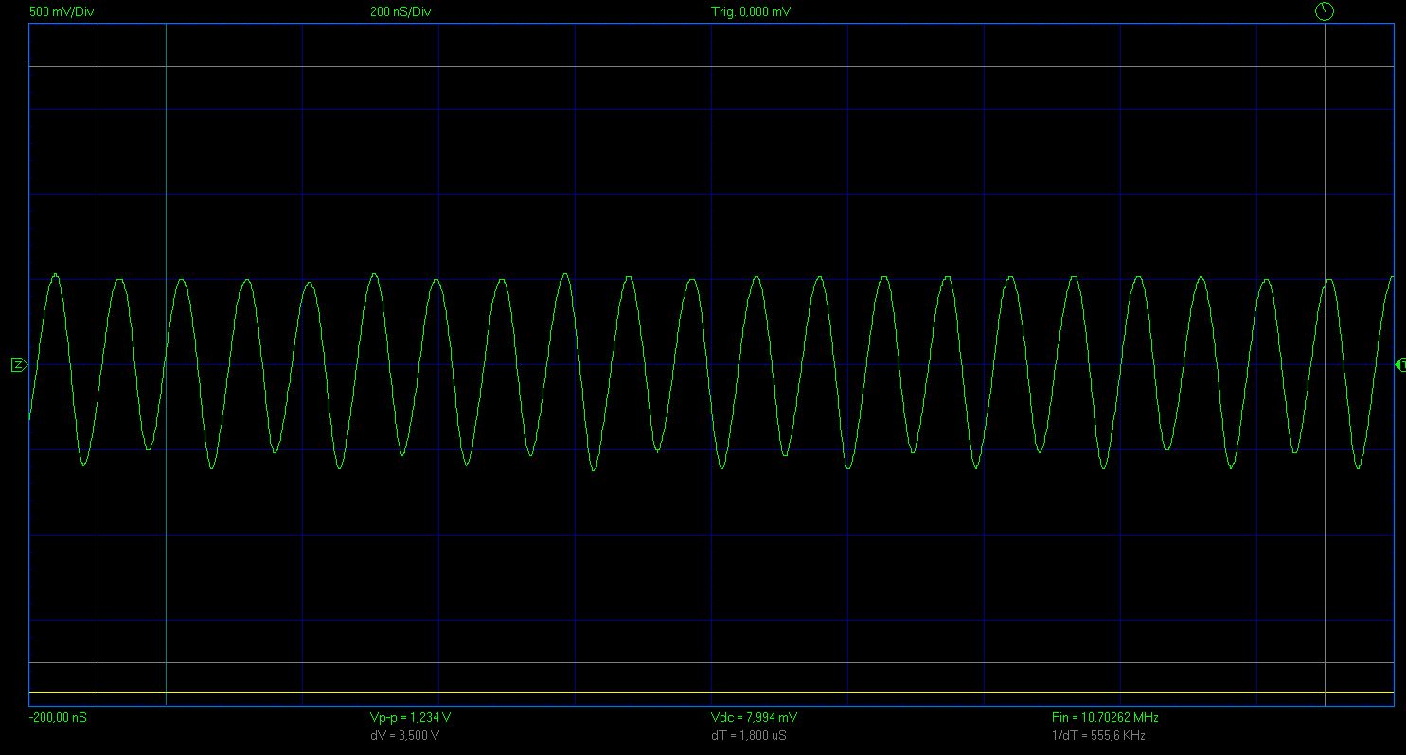Click the Vp-p = 1,234 V measurement
The width and height of the screenshot is (1406, 755).
pyautogui.click(x=410, y=718)
